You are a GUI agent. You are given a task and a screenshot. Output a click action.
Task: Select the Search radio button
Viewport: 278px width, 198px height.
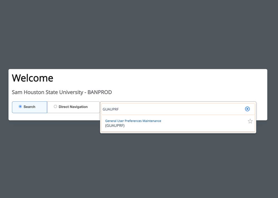coord(20,107)
